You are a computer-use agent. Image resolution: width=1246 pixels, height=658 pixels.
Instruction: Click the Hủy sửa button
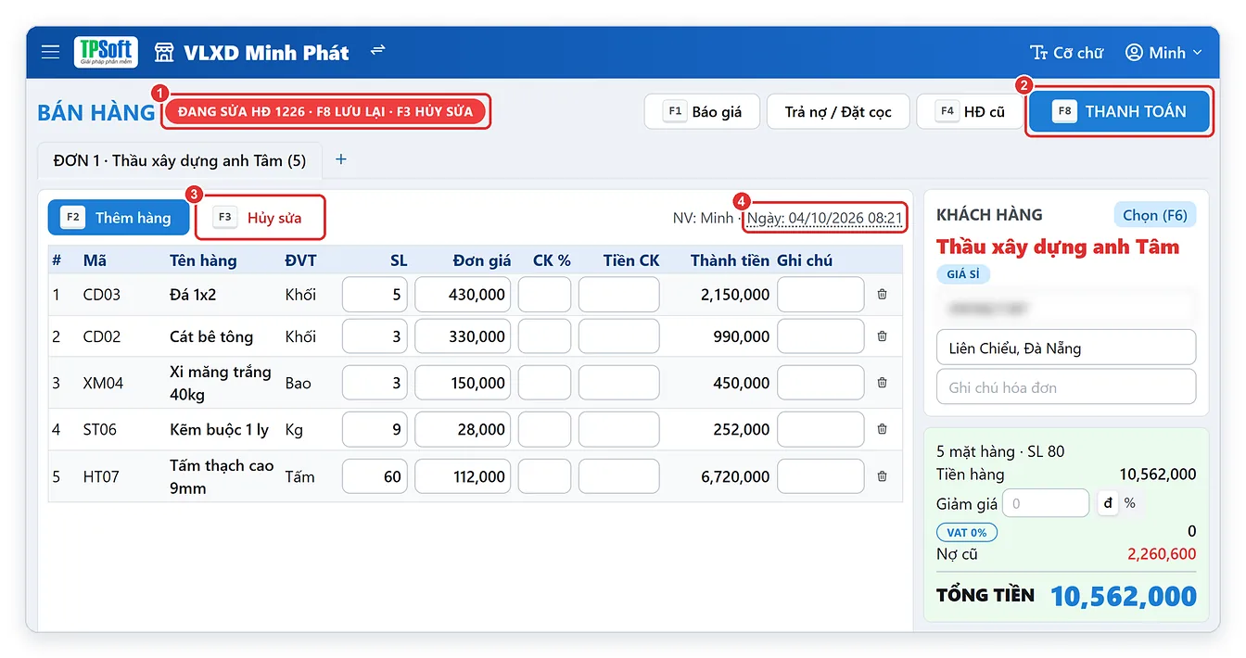[x=260, y=219]
